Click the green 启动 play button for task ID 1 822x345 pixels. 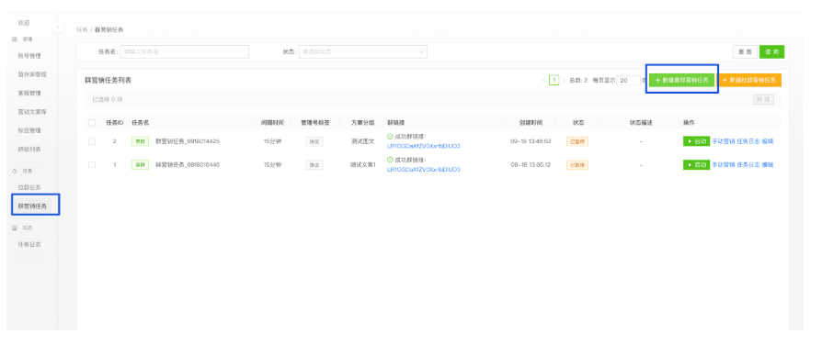pyautogui.click(x=696, y=165)
